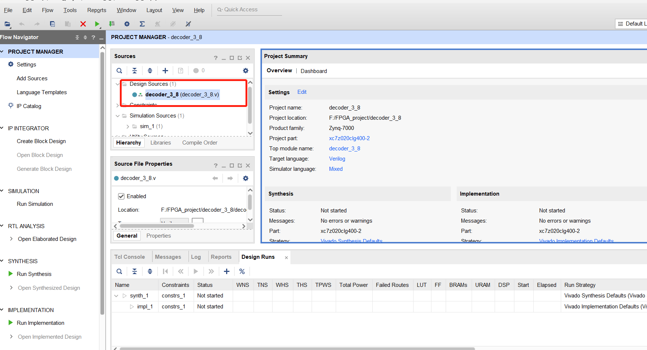Click inside Quick Access search field
The width and height of the screenshot is (647, 350).
249,10
